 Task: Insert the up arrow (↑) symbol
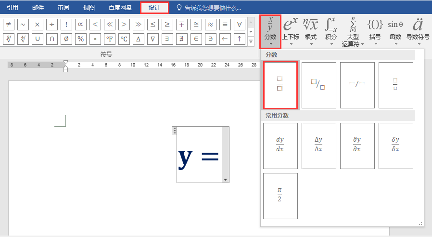click(239, 39)
